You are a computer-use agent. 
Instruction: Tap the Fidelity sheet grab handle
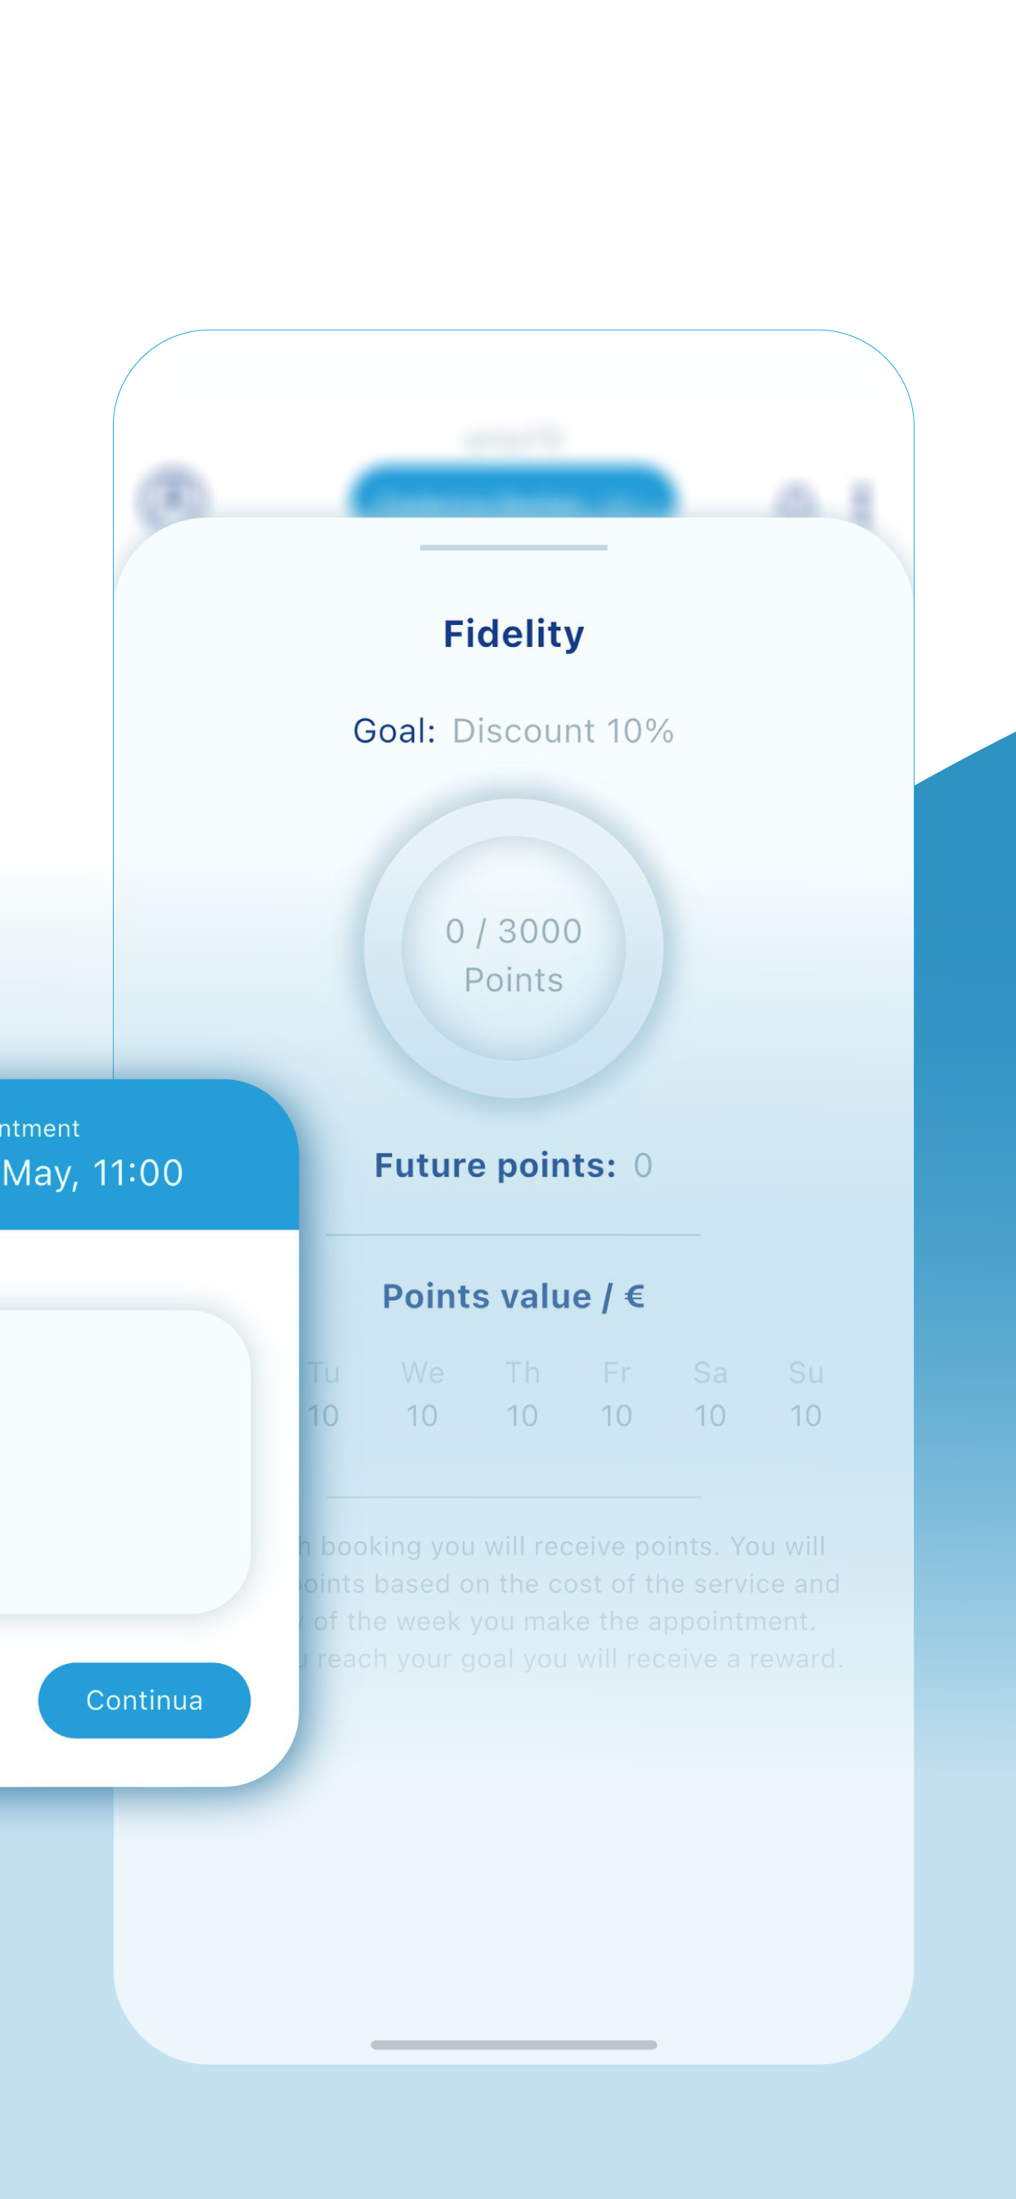click(x=513, y=547)
